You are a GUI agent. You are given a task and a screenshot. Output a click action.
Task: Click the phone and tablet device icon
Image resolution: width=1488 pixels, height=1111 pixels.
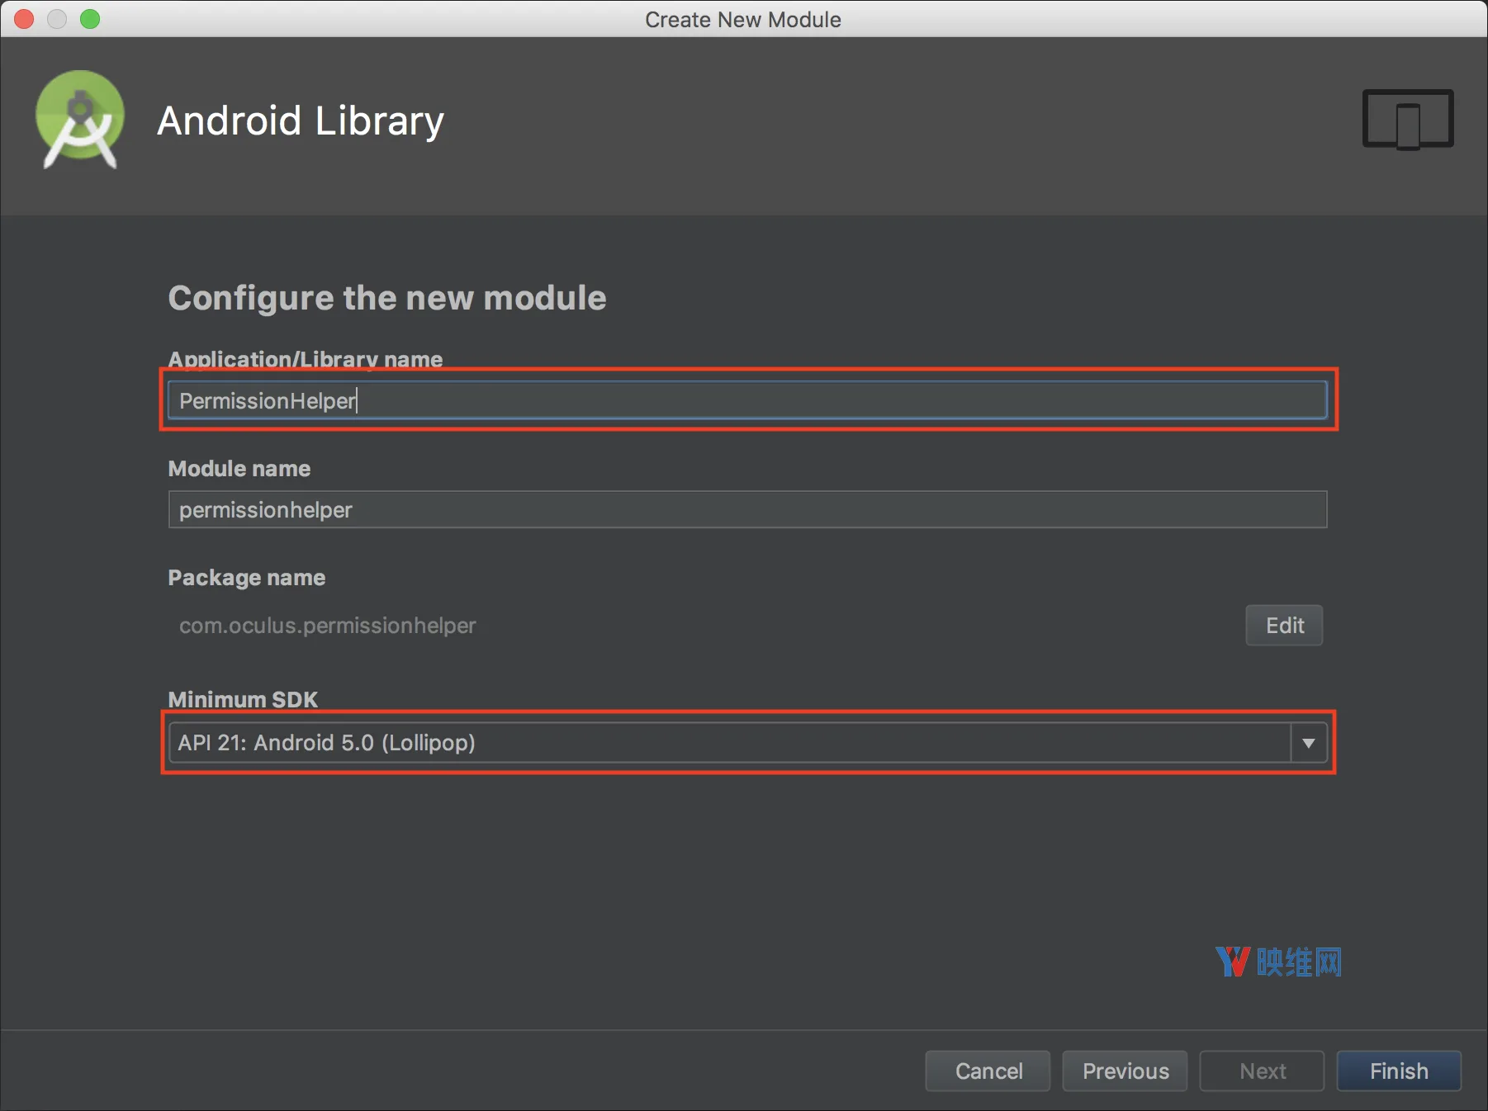pyautogui.click(x=1408, y=120)
